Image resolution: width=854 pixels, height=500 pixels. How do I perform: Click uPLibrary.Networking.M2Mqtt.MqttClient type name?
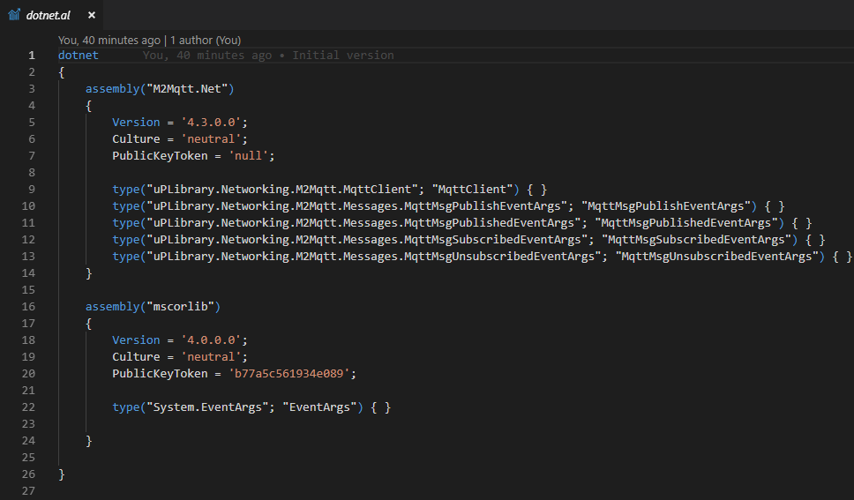(x=282, y=189)
